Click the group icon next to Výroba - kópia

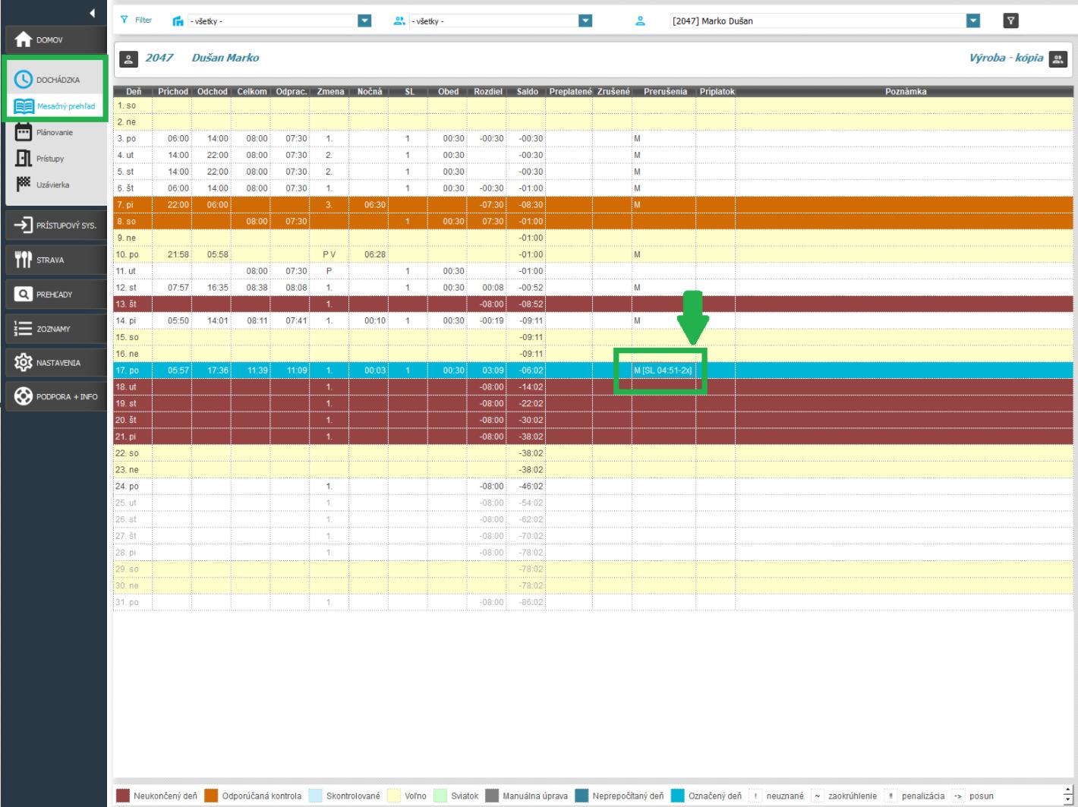pyautogui.click(x=1058, y=59)
